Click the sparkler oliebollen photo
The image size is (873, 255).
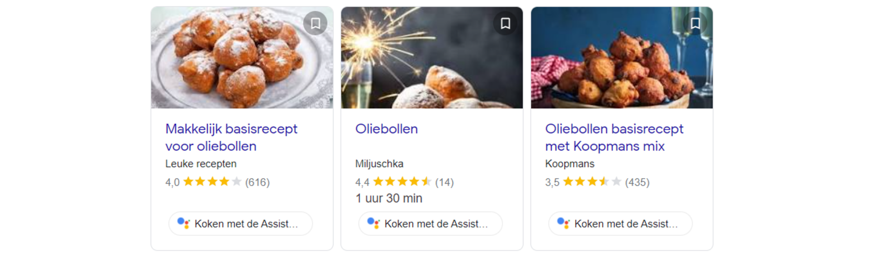(x=432, y=58)
